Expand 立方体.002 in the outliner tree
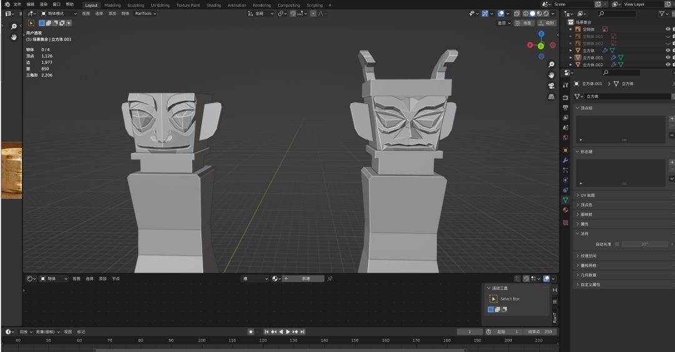This screenshot has height=352, width=675. coord(571,64)
